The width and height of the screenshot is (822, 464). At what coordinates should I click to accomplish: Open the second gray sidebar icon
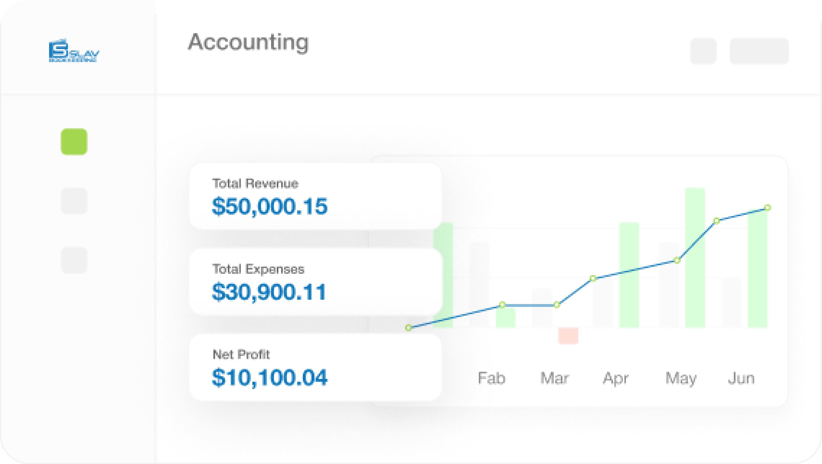(74, 201)
